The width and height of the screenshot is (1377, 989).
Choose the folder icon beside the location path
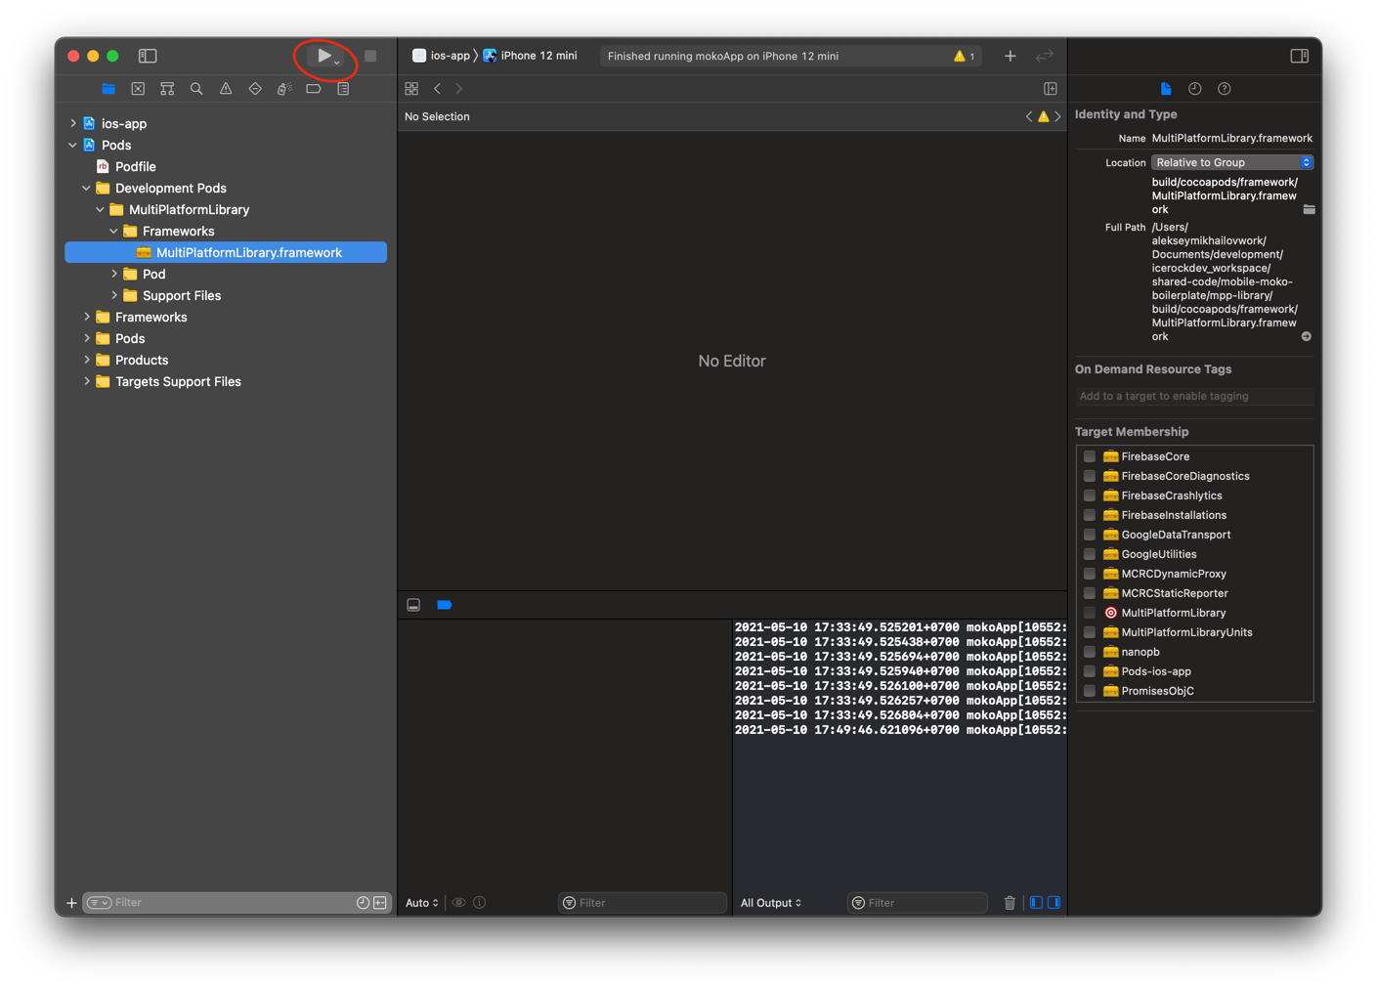click(x=1309, y=209)
